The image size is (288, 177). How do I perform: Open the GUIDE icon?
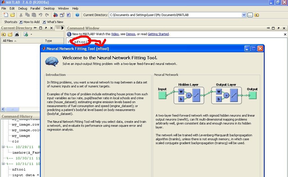62,15
